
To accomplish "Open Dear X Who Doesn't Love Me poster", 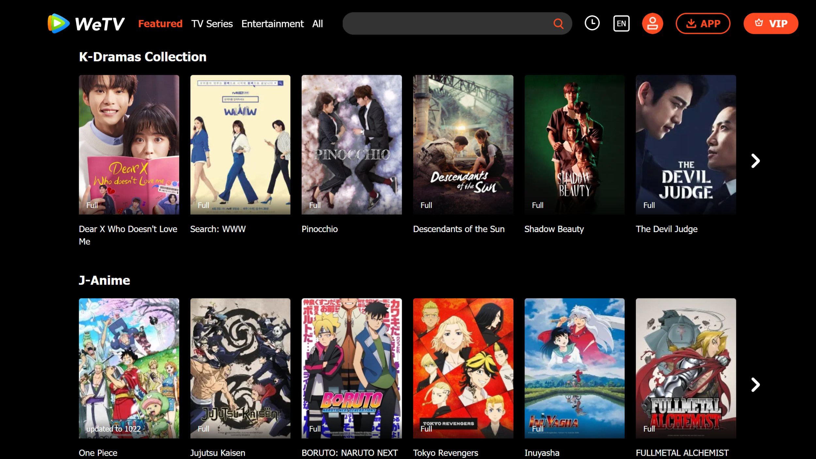I will coord(129,145).
